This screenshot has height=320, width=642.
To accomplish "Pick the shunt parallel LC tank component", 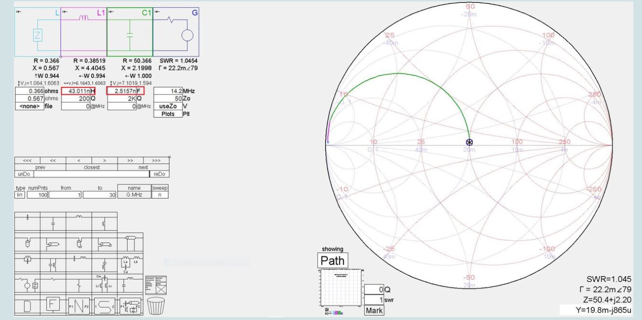I will (x=53, y=263).
